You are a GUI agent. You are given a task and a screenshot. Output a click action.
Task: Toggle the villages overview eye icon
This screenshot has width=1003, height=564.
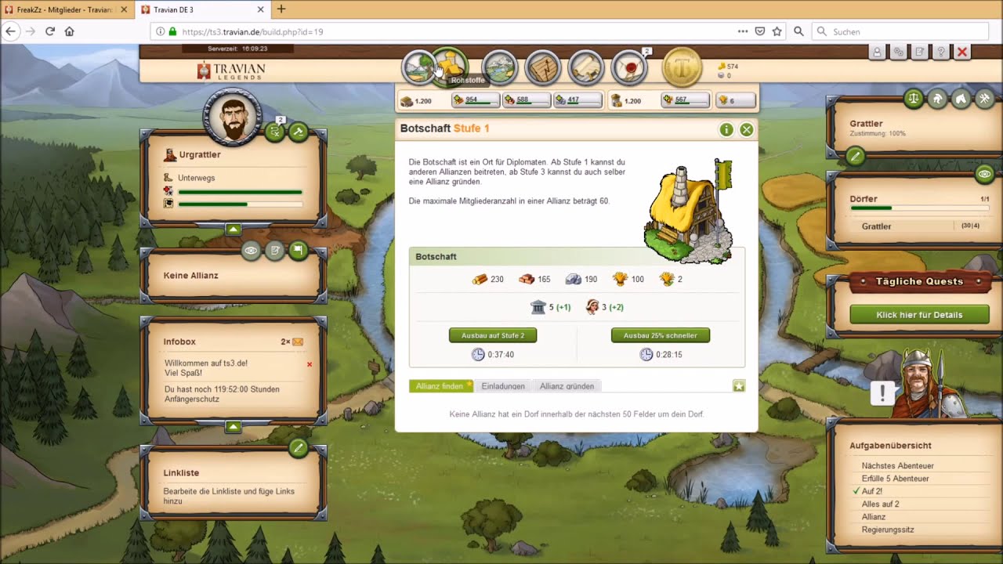tap(984, 174)
